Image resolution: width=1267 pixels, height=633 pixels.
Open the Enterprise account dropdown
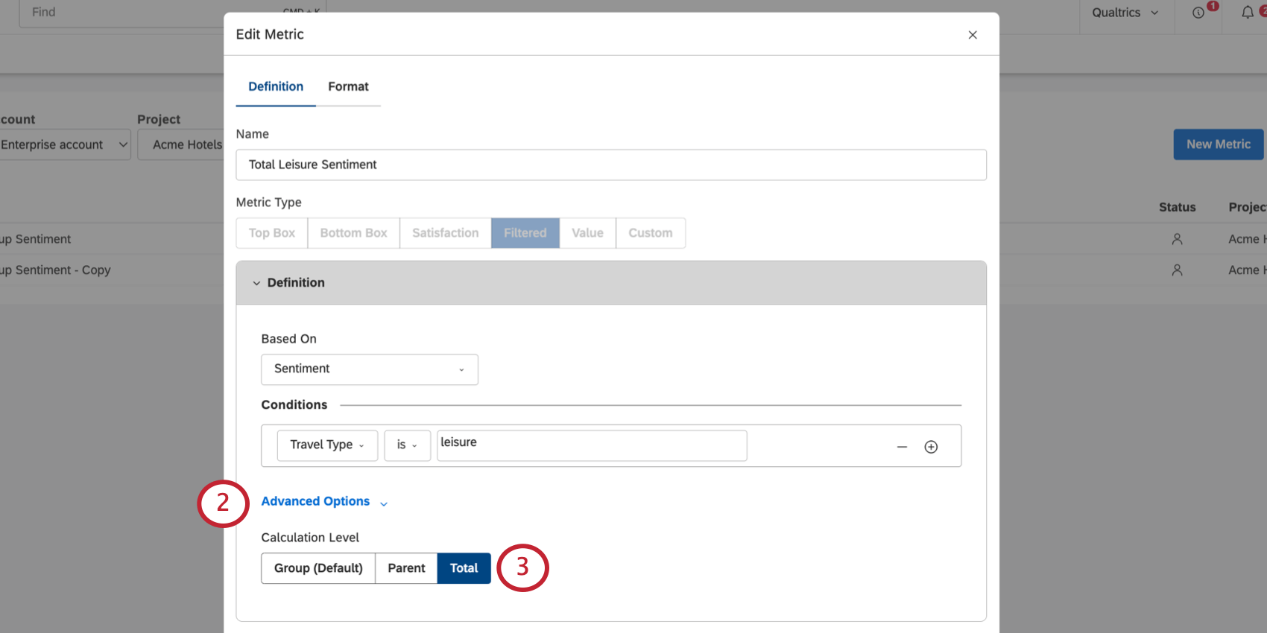[64, 144]
